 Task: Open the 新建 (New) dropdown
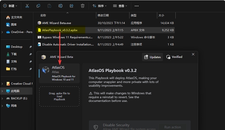10,6
